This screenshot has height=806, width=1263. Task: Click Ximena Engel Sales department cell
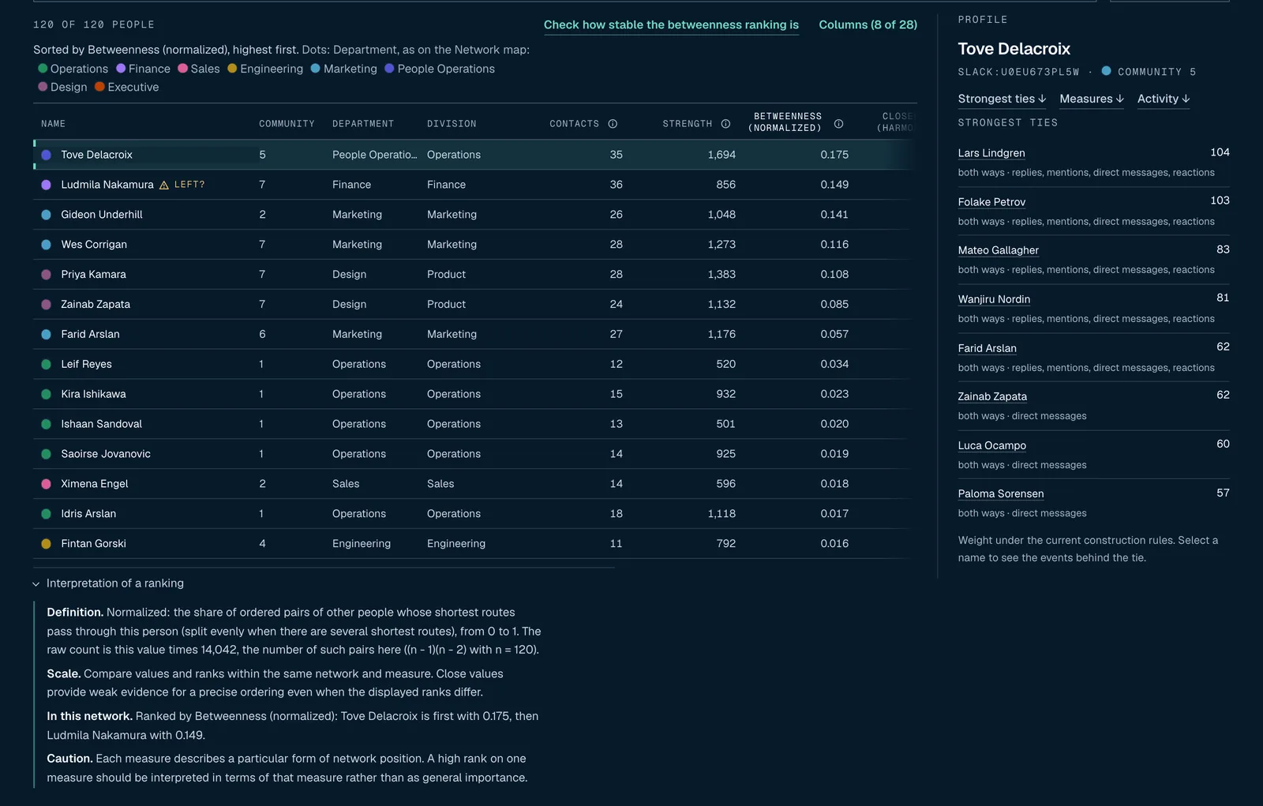point(346,484)
